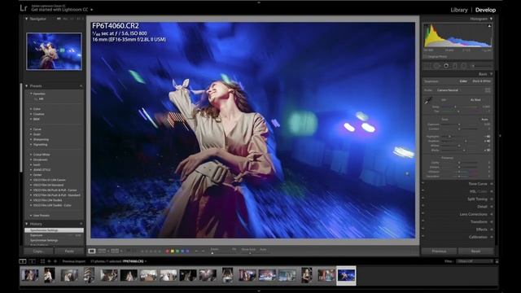Collapse the Histogram panel
Viewport: 521px width, 293px height.
point(491,19)
